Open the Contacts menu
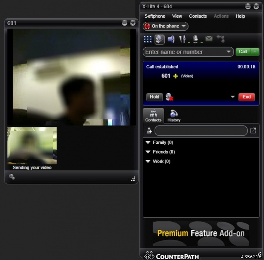The height and width of the screenshot is (260, 264). (x=198, y=16)
